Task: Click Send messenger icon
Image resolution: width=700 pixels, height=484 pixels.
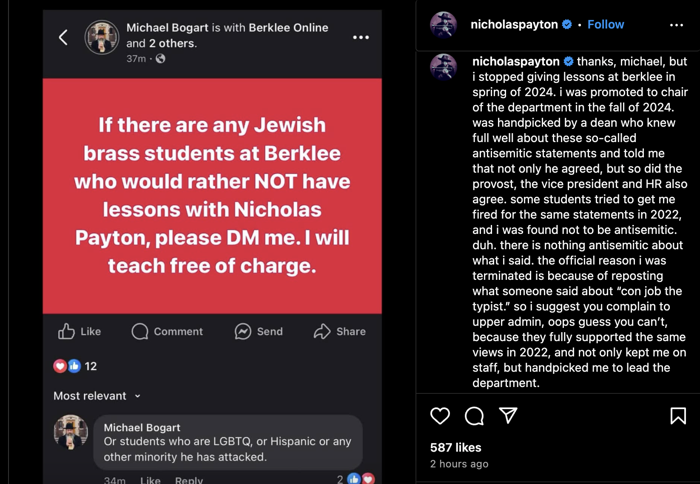Action: click(259, 331)
